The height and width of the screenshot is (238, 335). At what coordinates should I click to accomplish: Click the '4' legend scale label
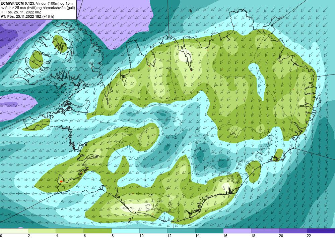tap(57, 236)
